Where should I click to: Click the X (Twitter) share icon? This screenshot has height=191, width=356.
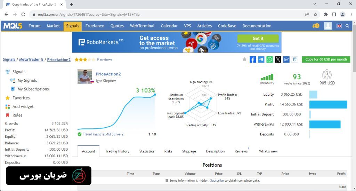click(278, 59)
